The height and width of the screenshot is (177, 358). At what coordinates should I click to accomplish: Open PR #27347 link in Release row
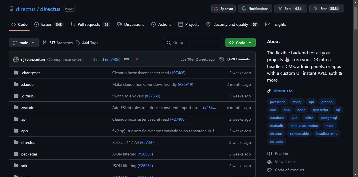click(x=148, y=142)
